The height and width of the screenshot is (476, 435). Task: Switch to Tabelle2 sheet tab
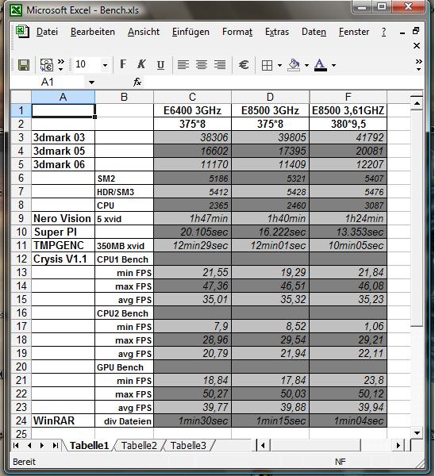[x=139, y=445]
